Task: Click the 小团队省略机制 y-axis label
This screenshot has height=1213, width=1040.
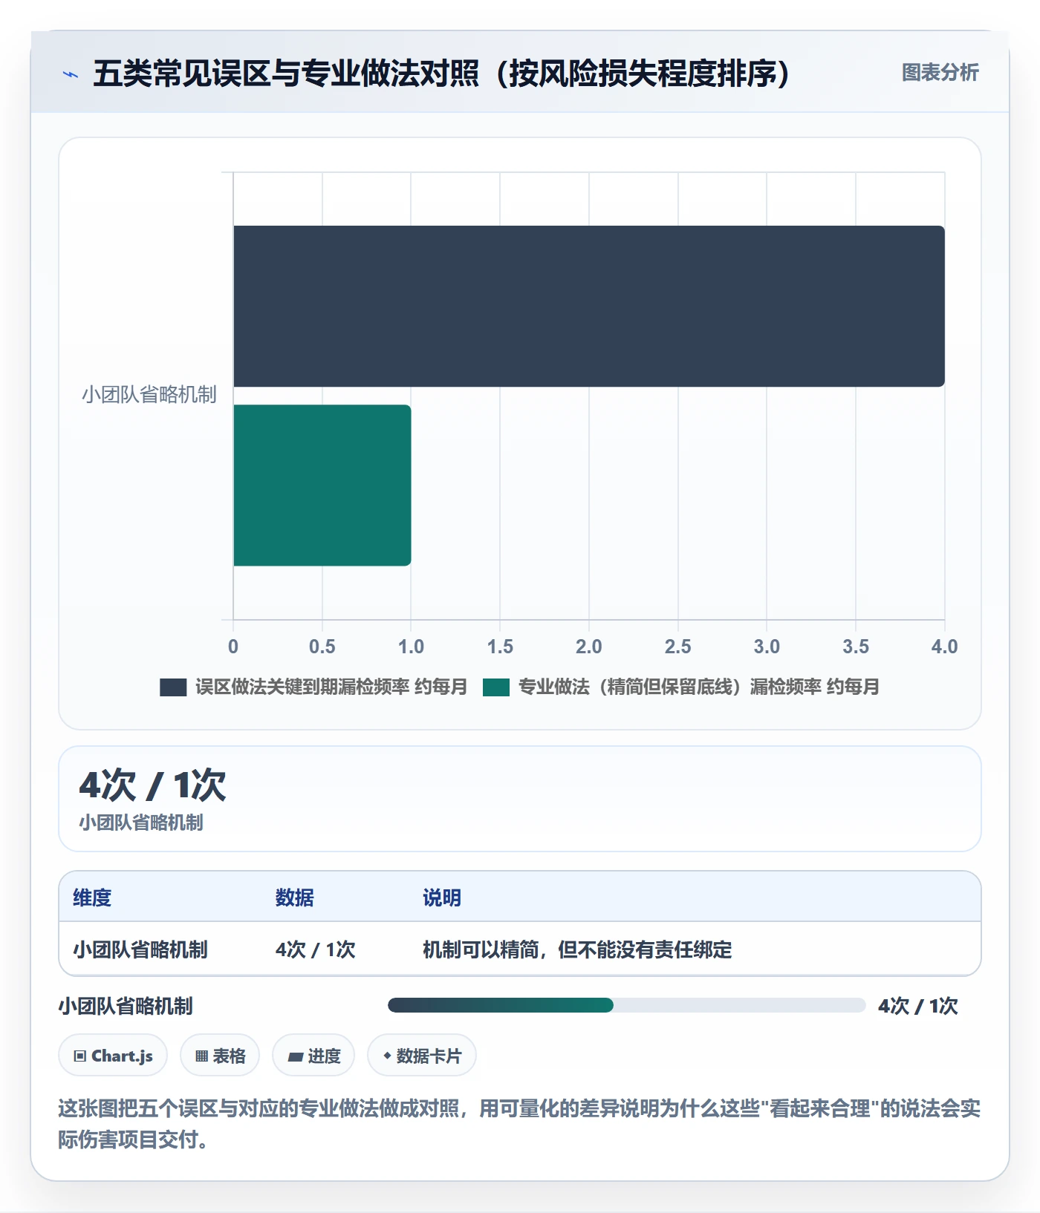Action: [149, 395]
